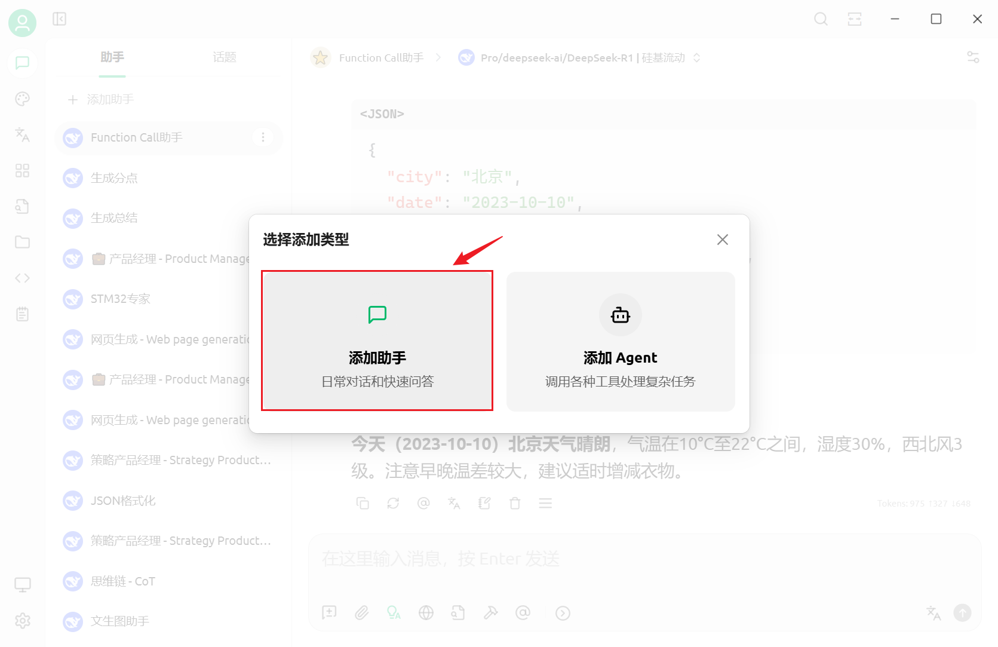The image size is (998, 647).
Task: Close the 选择添加类型 dialog
Action: point(723,240)
